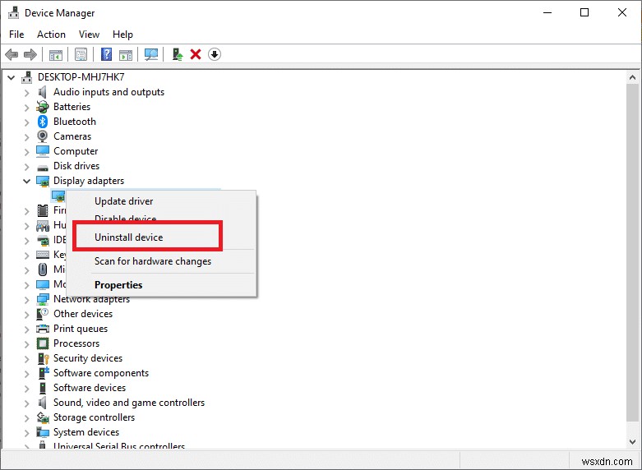Click the vertical scrollbar thumb
Screen dimensions: 642x470
(633, 252)
